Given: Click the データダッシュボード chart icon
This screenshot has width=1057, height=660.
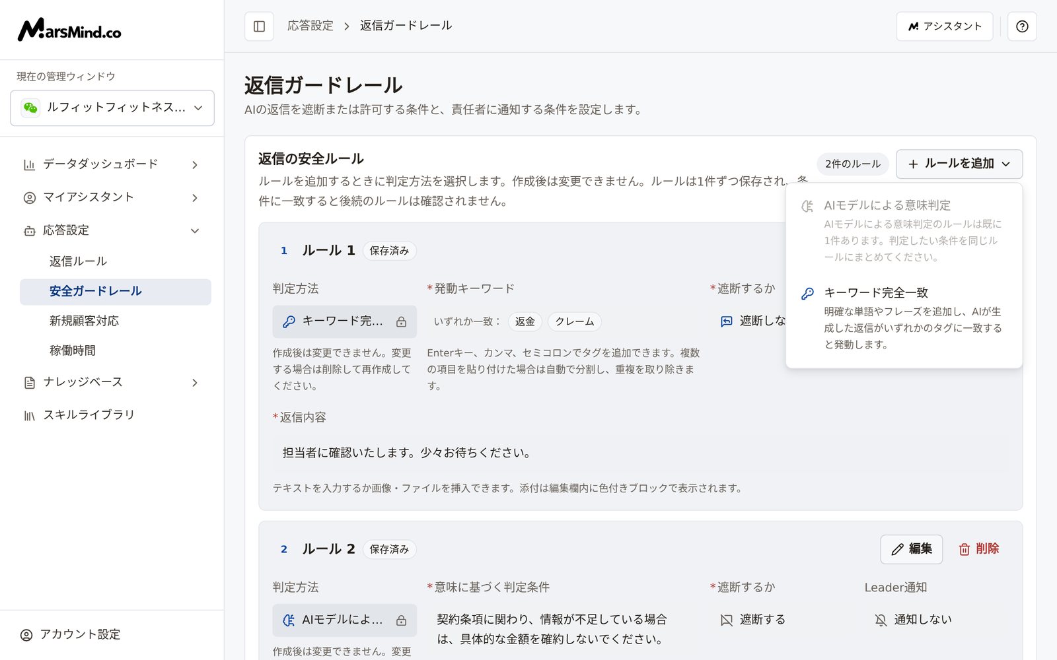Looking at the screenshot, I should pos(29,164).
